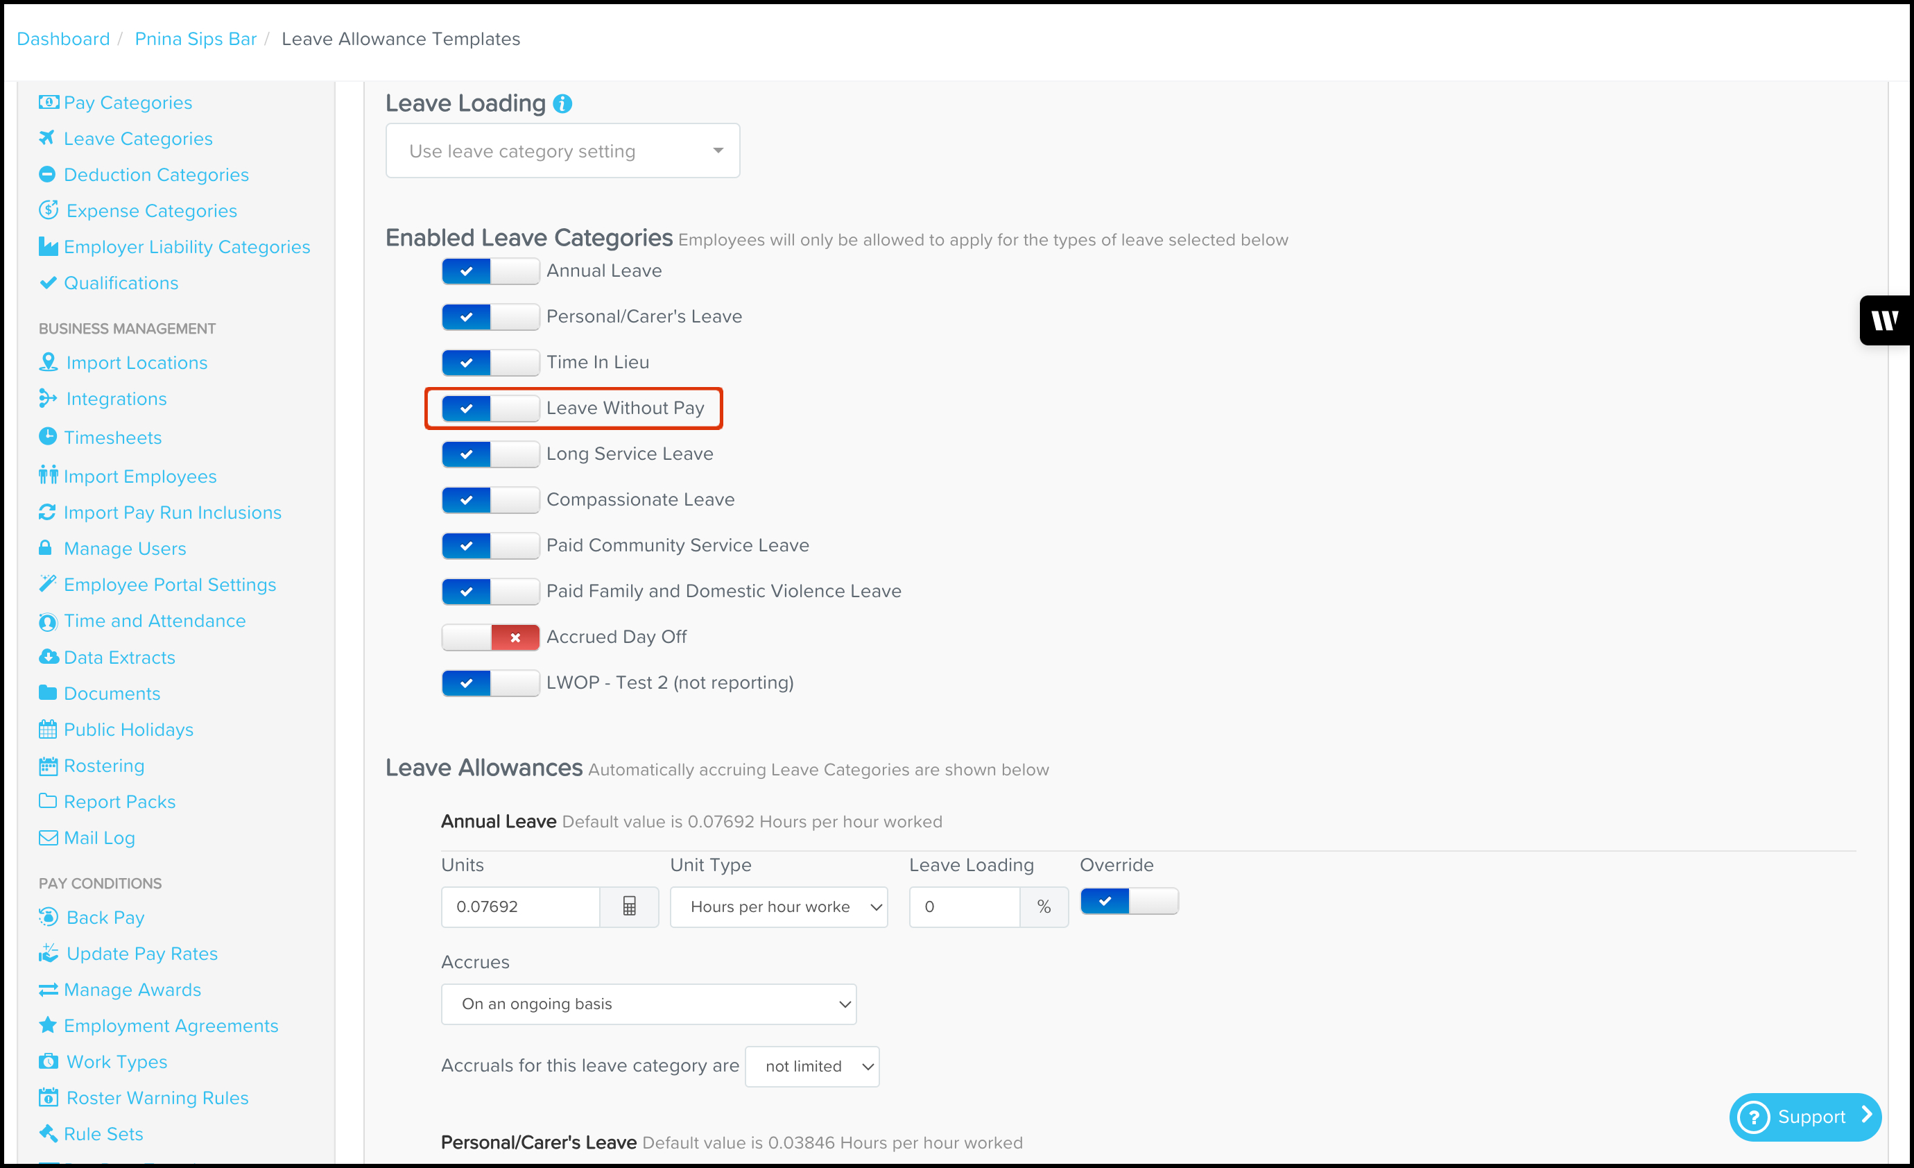Click the Support help button
The image size is (1914, 1168).
[x=1804, y=1117]
